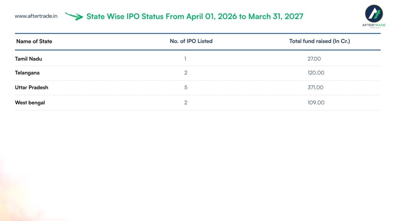Select the Name of State column header
The height and width of the screenshot is (221, 393).
pyautogui.click(x=34, y=41)
